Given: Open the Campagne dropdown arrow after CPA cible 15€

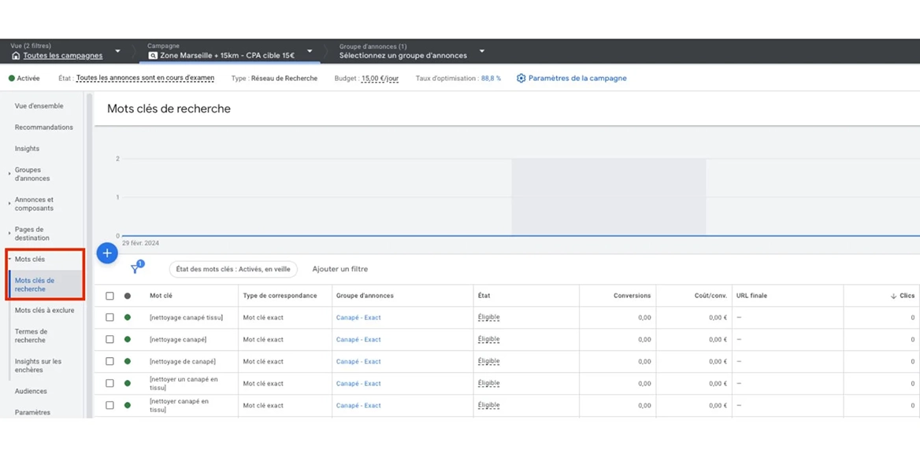Looking at the screenshot, I should 310,51.
